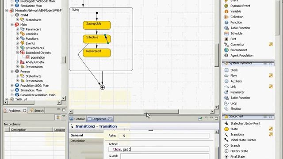Image resolution: width=283 pixels, height=159 pixels.
Task: Open the Properties view menu arrow
Action: (x=206, y=118)
